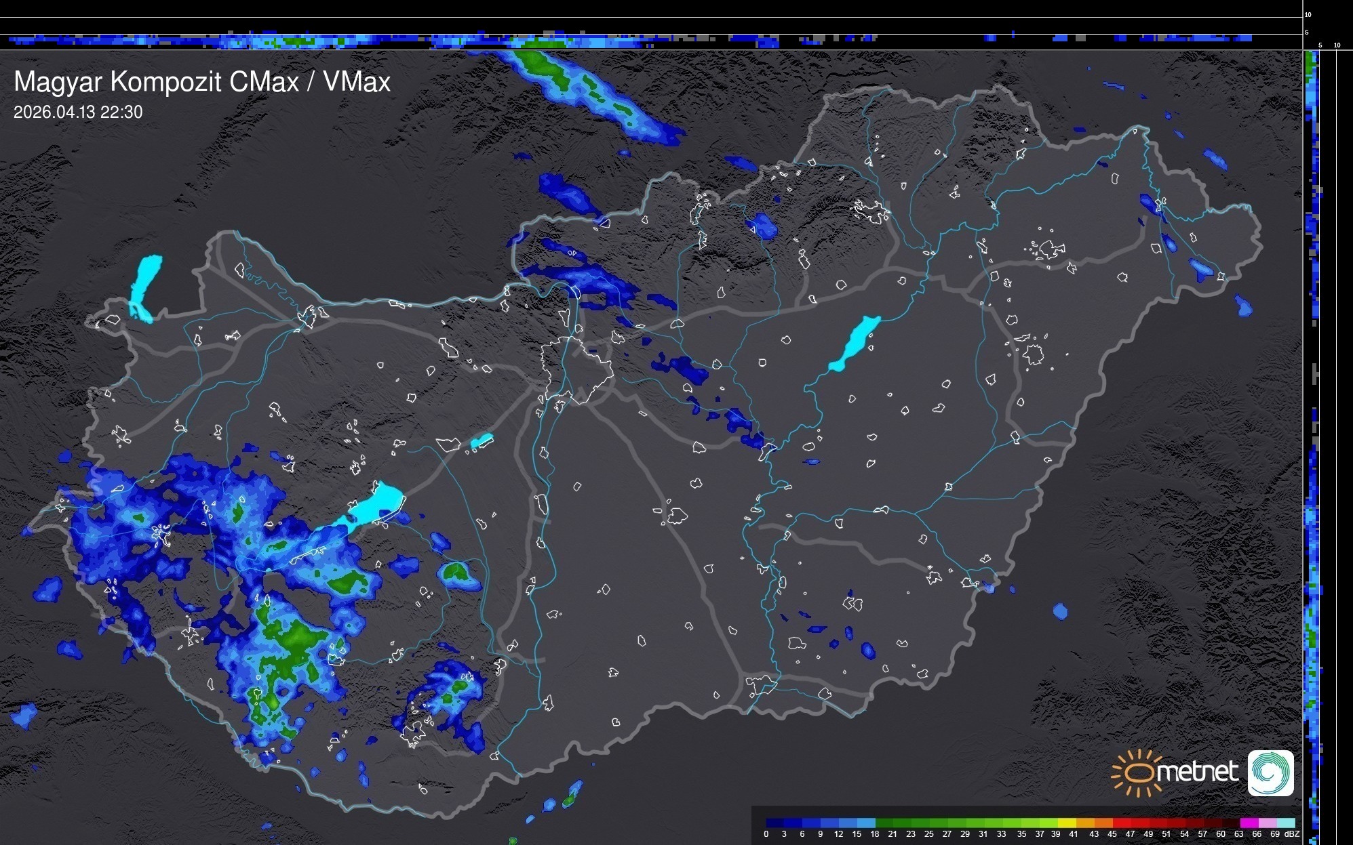
Task: Select orange 43 dBZ legend swatch
Action: click(1103, 823)
